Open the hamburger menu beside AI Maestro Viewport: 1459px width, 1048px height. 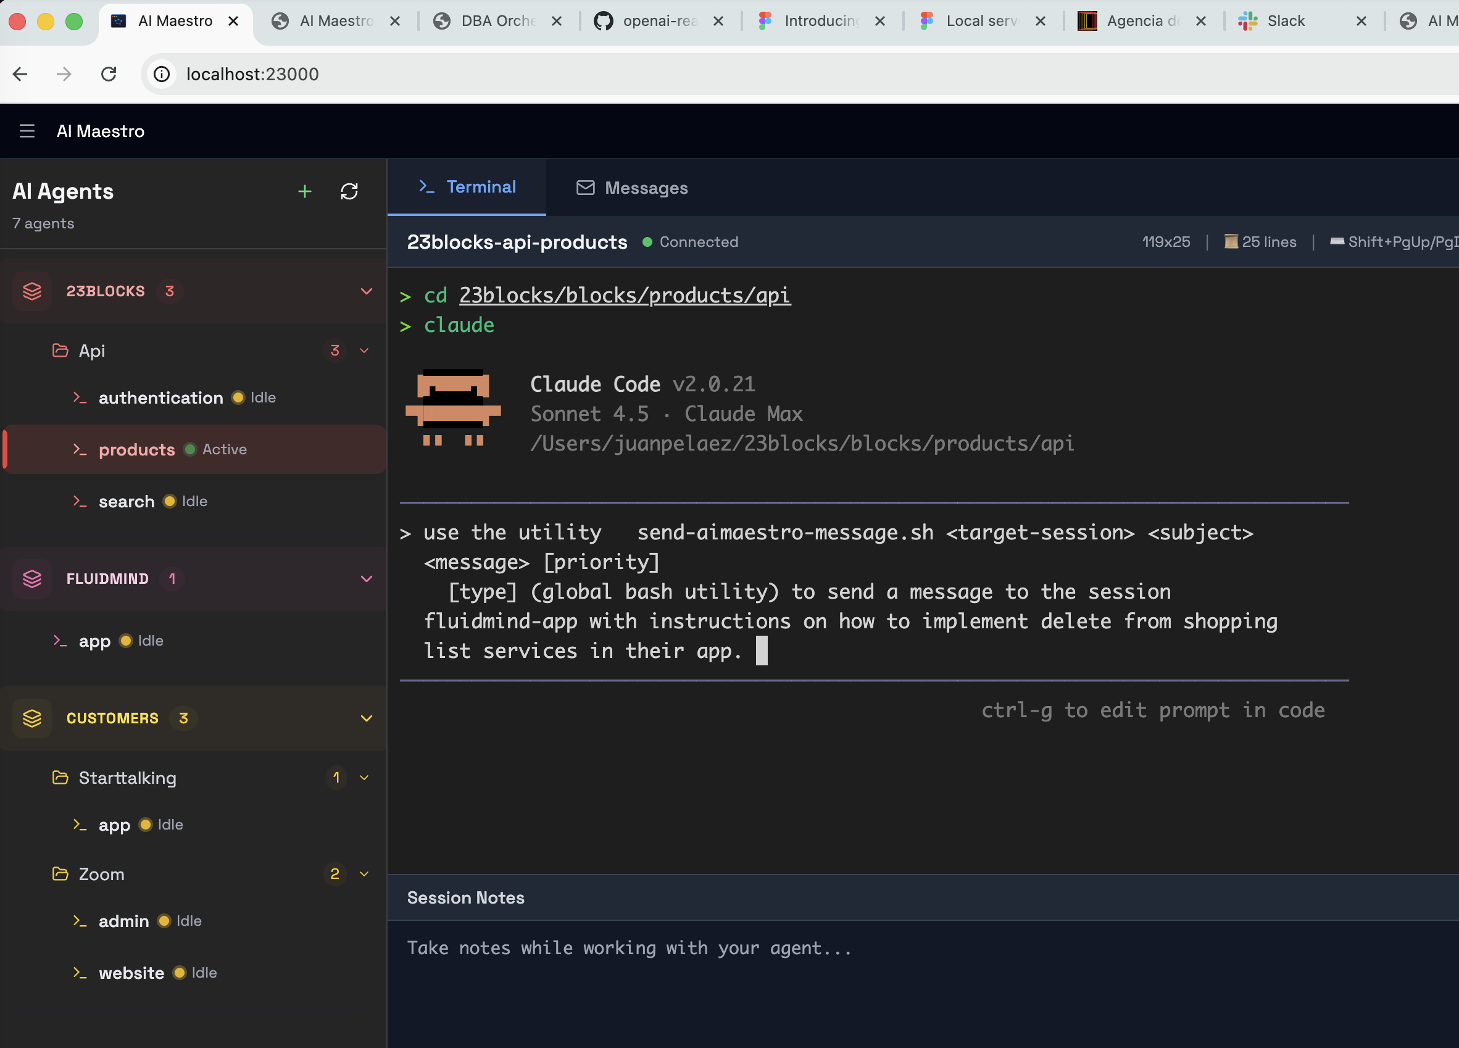[x=27, y=131]
